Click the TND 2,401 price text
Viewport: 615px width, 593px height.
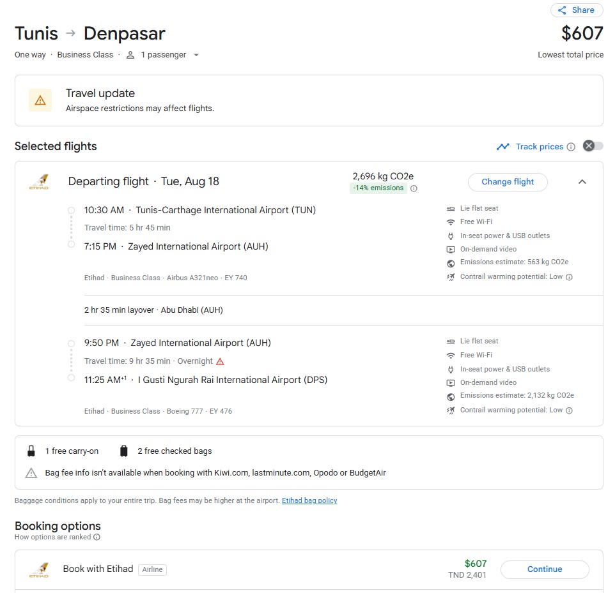[x=467, y=575]
